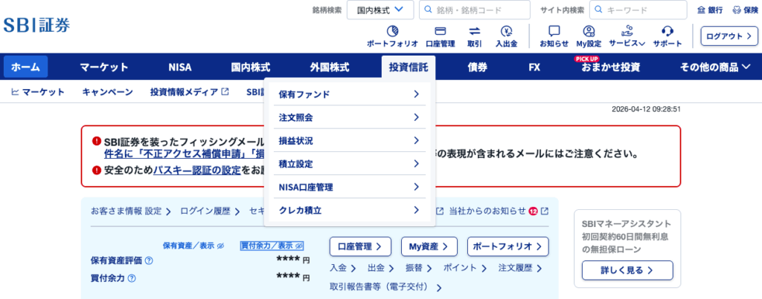Click the 入出金 yen icon
This screenshot has height=299, width=762.
point(507,31)
